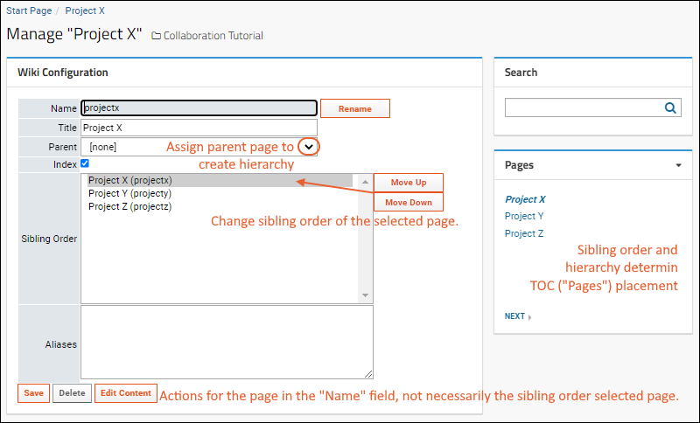Go to Start Page breadcrumb
Viewport: 700px width, 423px height.
point(29,10)
